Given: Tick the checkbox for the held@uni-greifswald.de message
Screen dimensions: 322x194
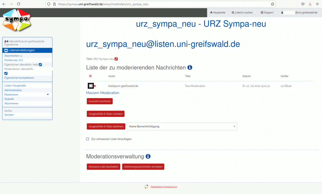Looking at the screenshot, I should 91,86.
